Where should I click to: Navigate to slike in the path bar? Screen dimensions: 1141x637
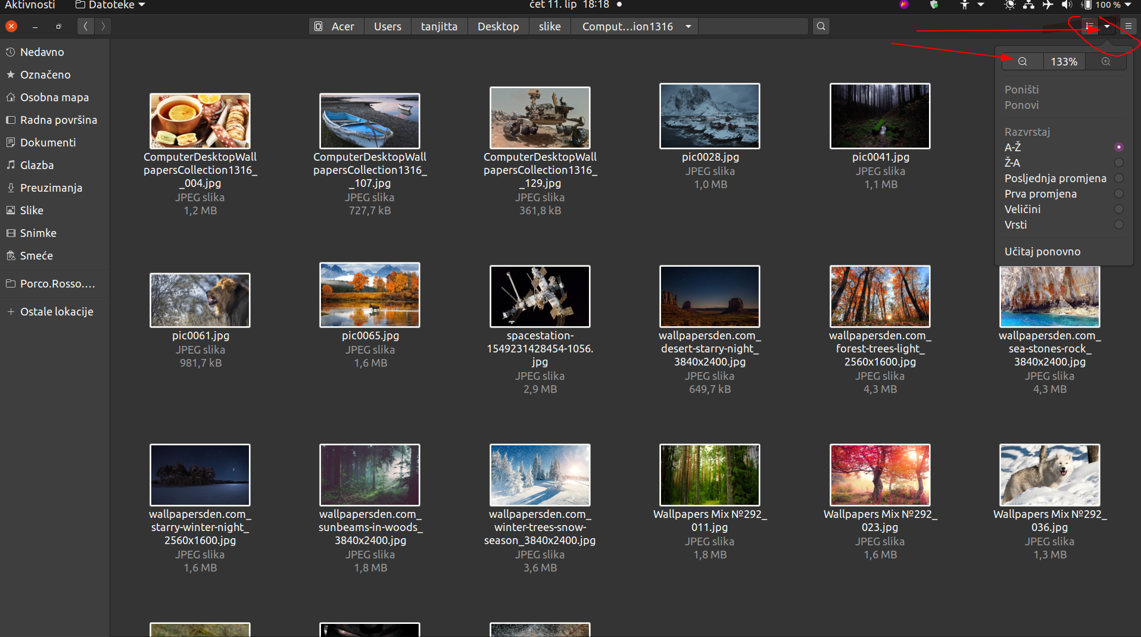(x=550, y=26)
